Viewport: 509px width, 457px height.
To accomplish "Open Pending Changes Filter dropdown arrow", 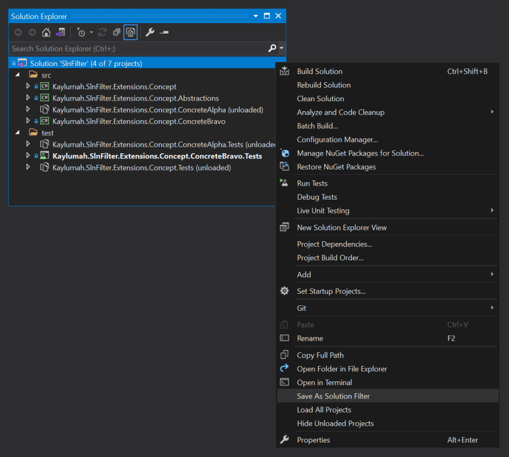I will [x=91, y=32].
